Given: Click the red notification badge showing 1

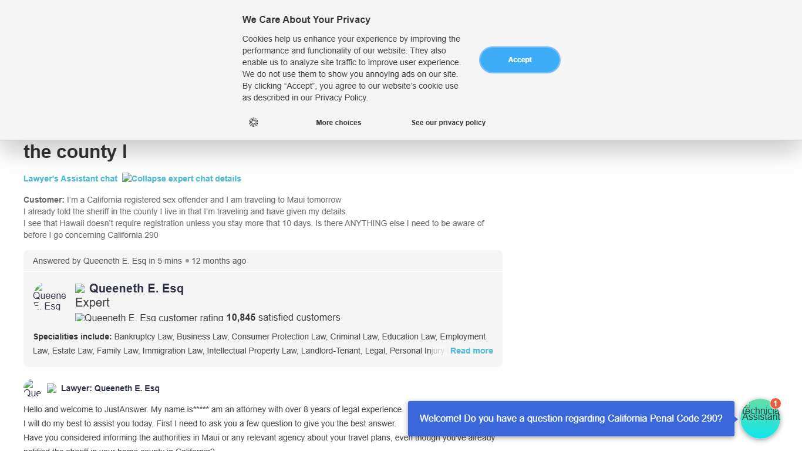Looking at the screenshot, I should pos(775,403).
